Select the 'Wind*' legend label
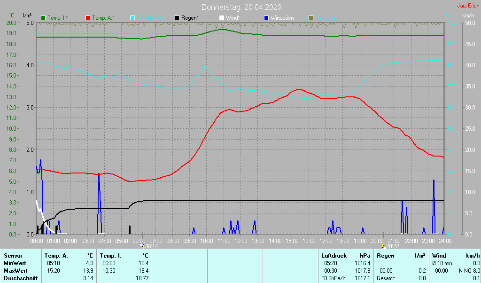This screenshot has width=481, height=283. click(233, 18)
